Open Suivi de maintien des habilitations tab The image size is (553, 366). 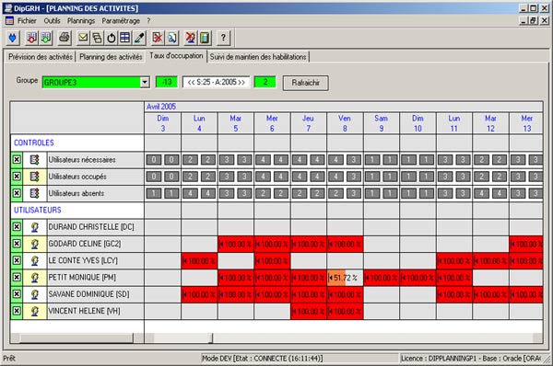click(258, 57)
